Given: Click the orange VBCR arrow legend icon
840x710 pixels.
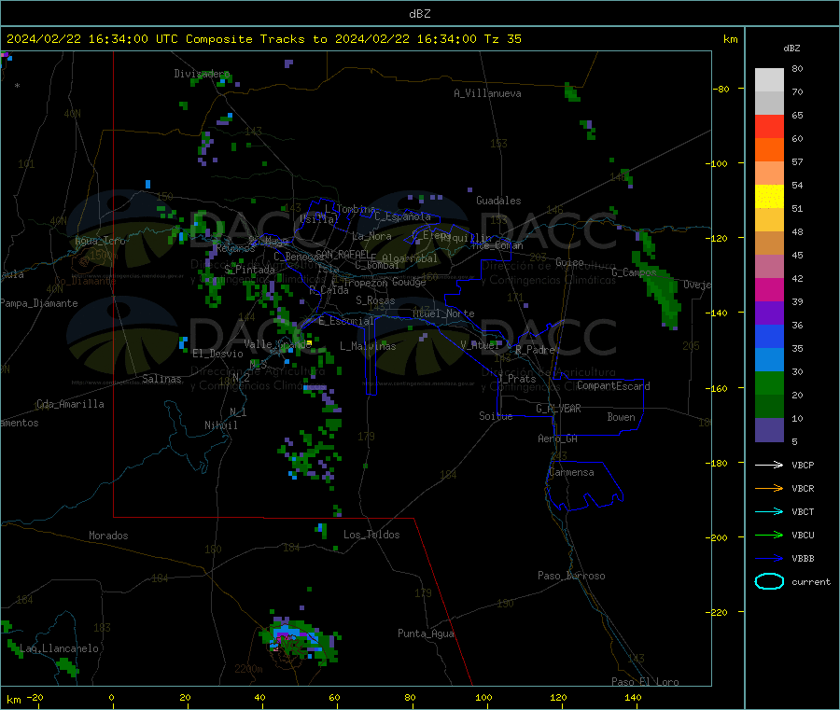Looking at the screenshot, I should click(x=769, y=488).
